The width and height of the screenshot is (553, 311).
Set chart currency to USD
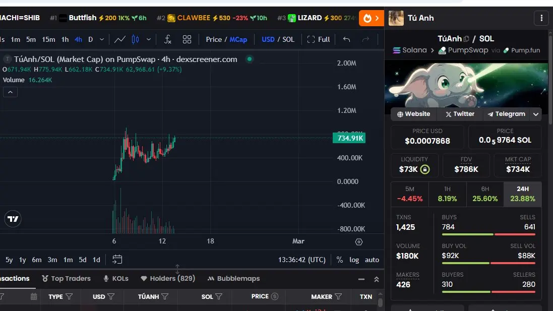pyautogui.click(x=268, y=39)
